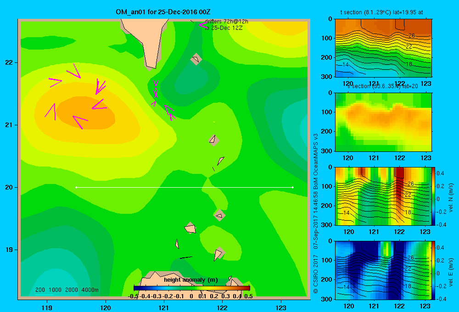
Task: Click latitude label 22 on the map axis
Action: tap(9, 63)
